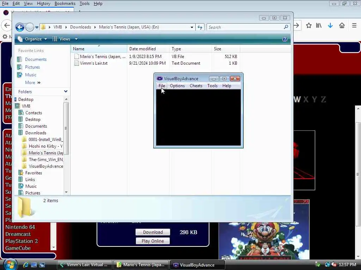Select Desktop at top of folder tree
The image size is (361, 270).
pos(26,99)
